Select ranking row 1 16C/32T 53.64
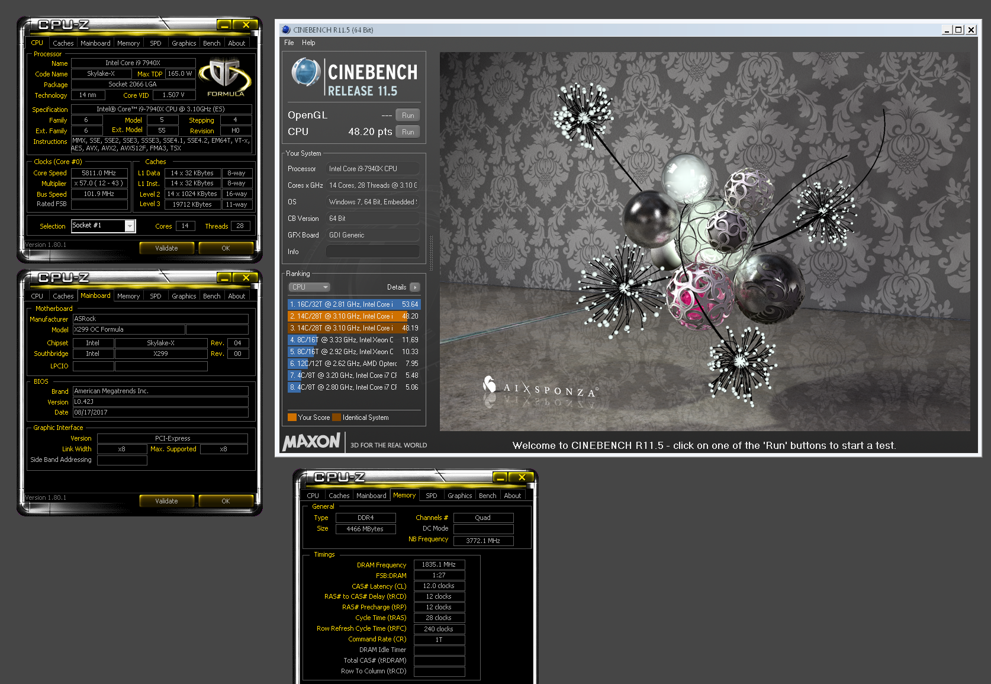 tap(354, 304)
